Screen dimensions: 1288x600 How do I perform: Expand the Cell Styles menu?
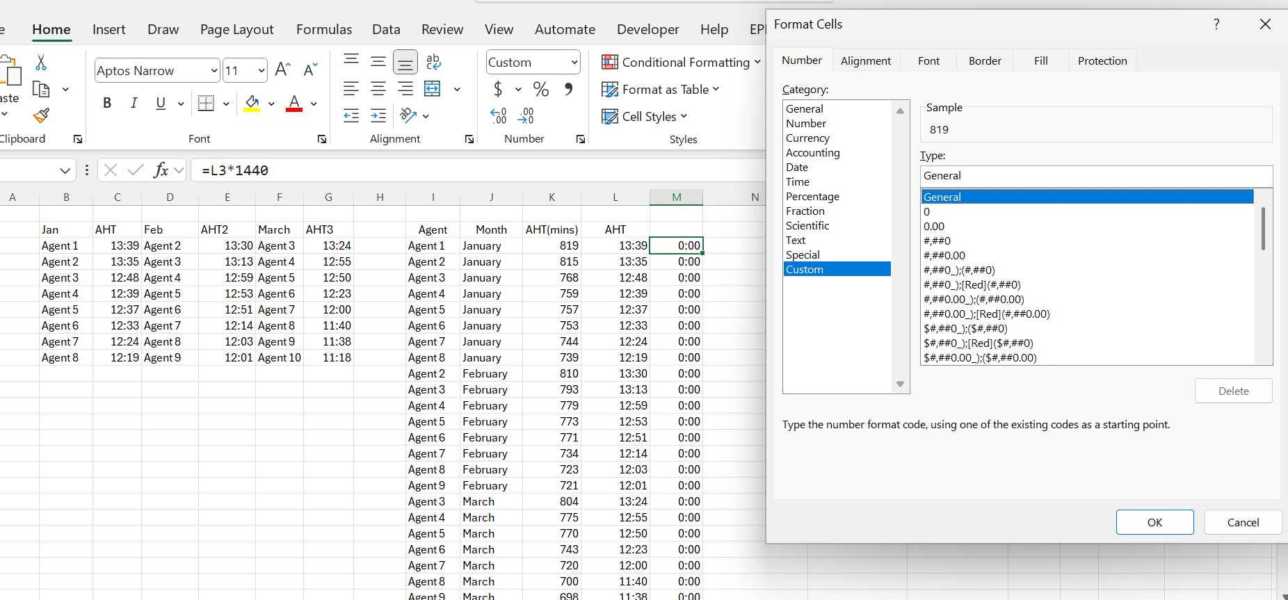click(x=645, y=116)
